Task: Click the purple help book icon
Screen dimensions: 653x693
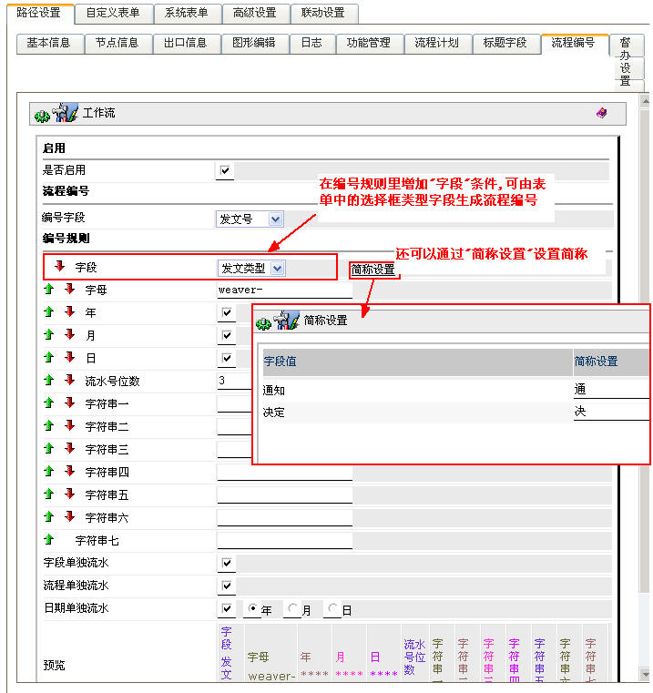Action: (601, 113)
